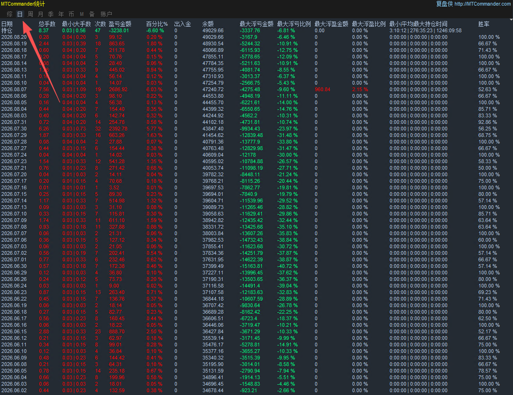
Task: Open the 周 weekly statistics tab
Action: click(30, 14)
